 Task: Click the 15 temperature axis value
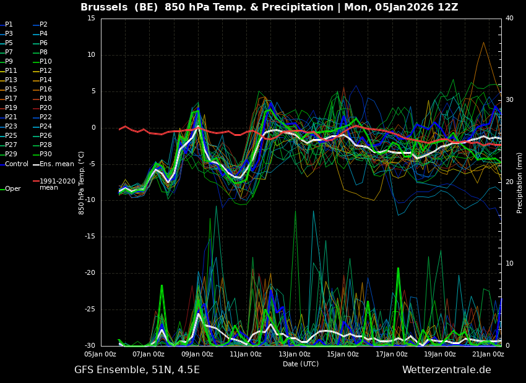[x=91, y=18]
